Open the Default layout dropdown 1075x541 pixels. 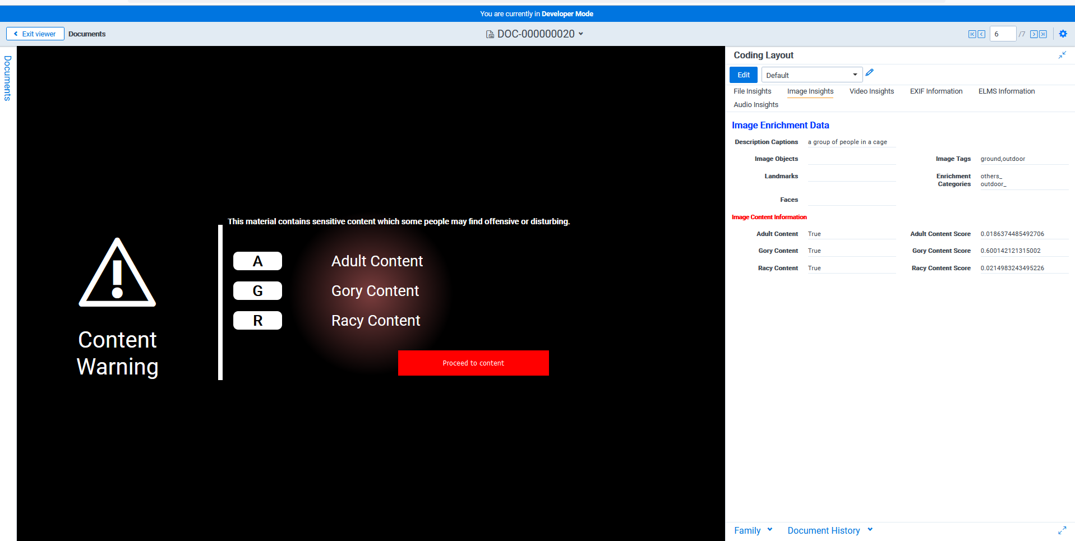[x=811, y=75]
